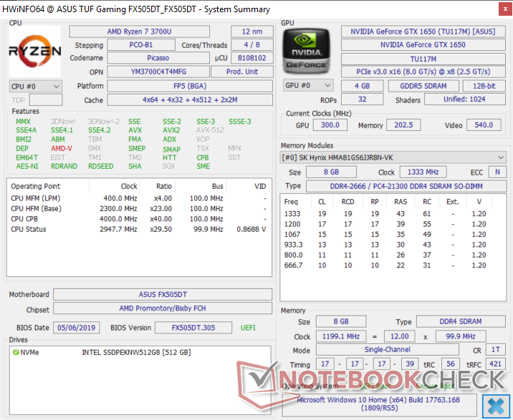Click the blue X close icon at bottom

point(496,406)
